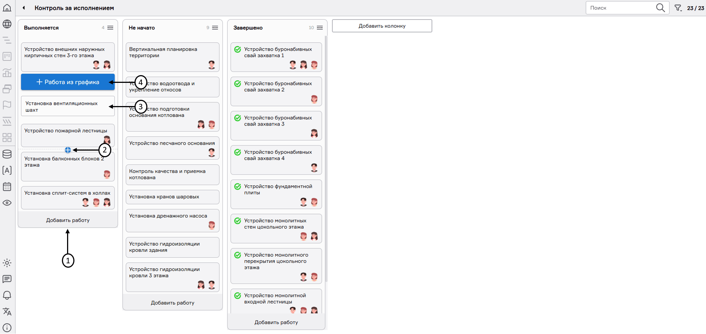Click the notifications bell icon
The height and width of the screenshot is (334, 706).
pos(7,295)
